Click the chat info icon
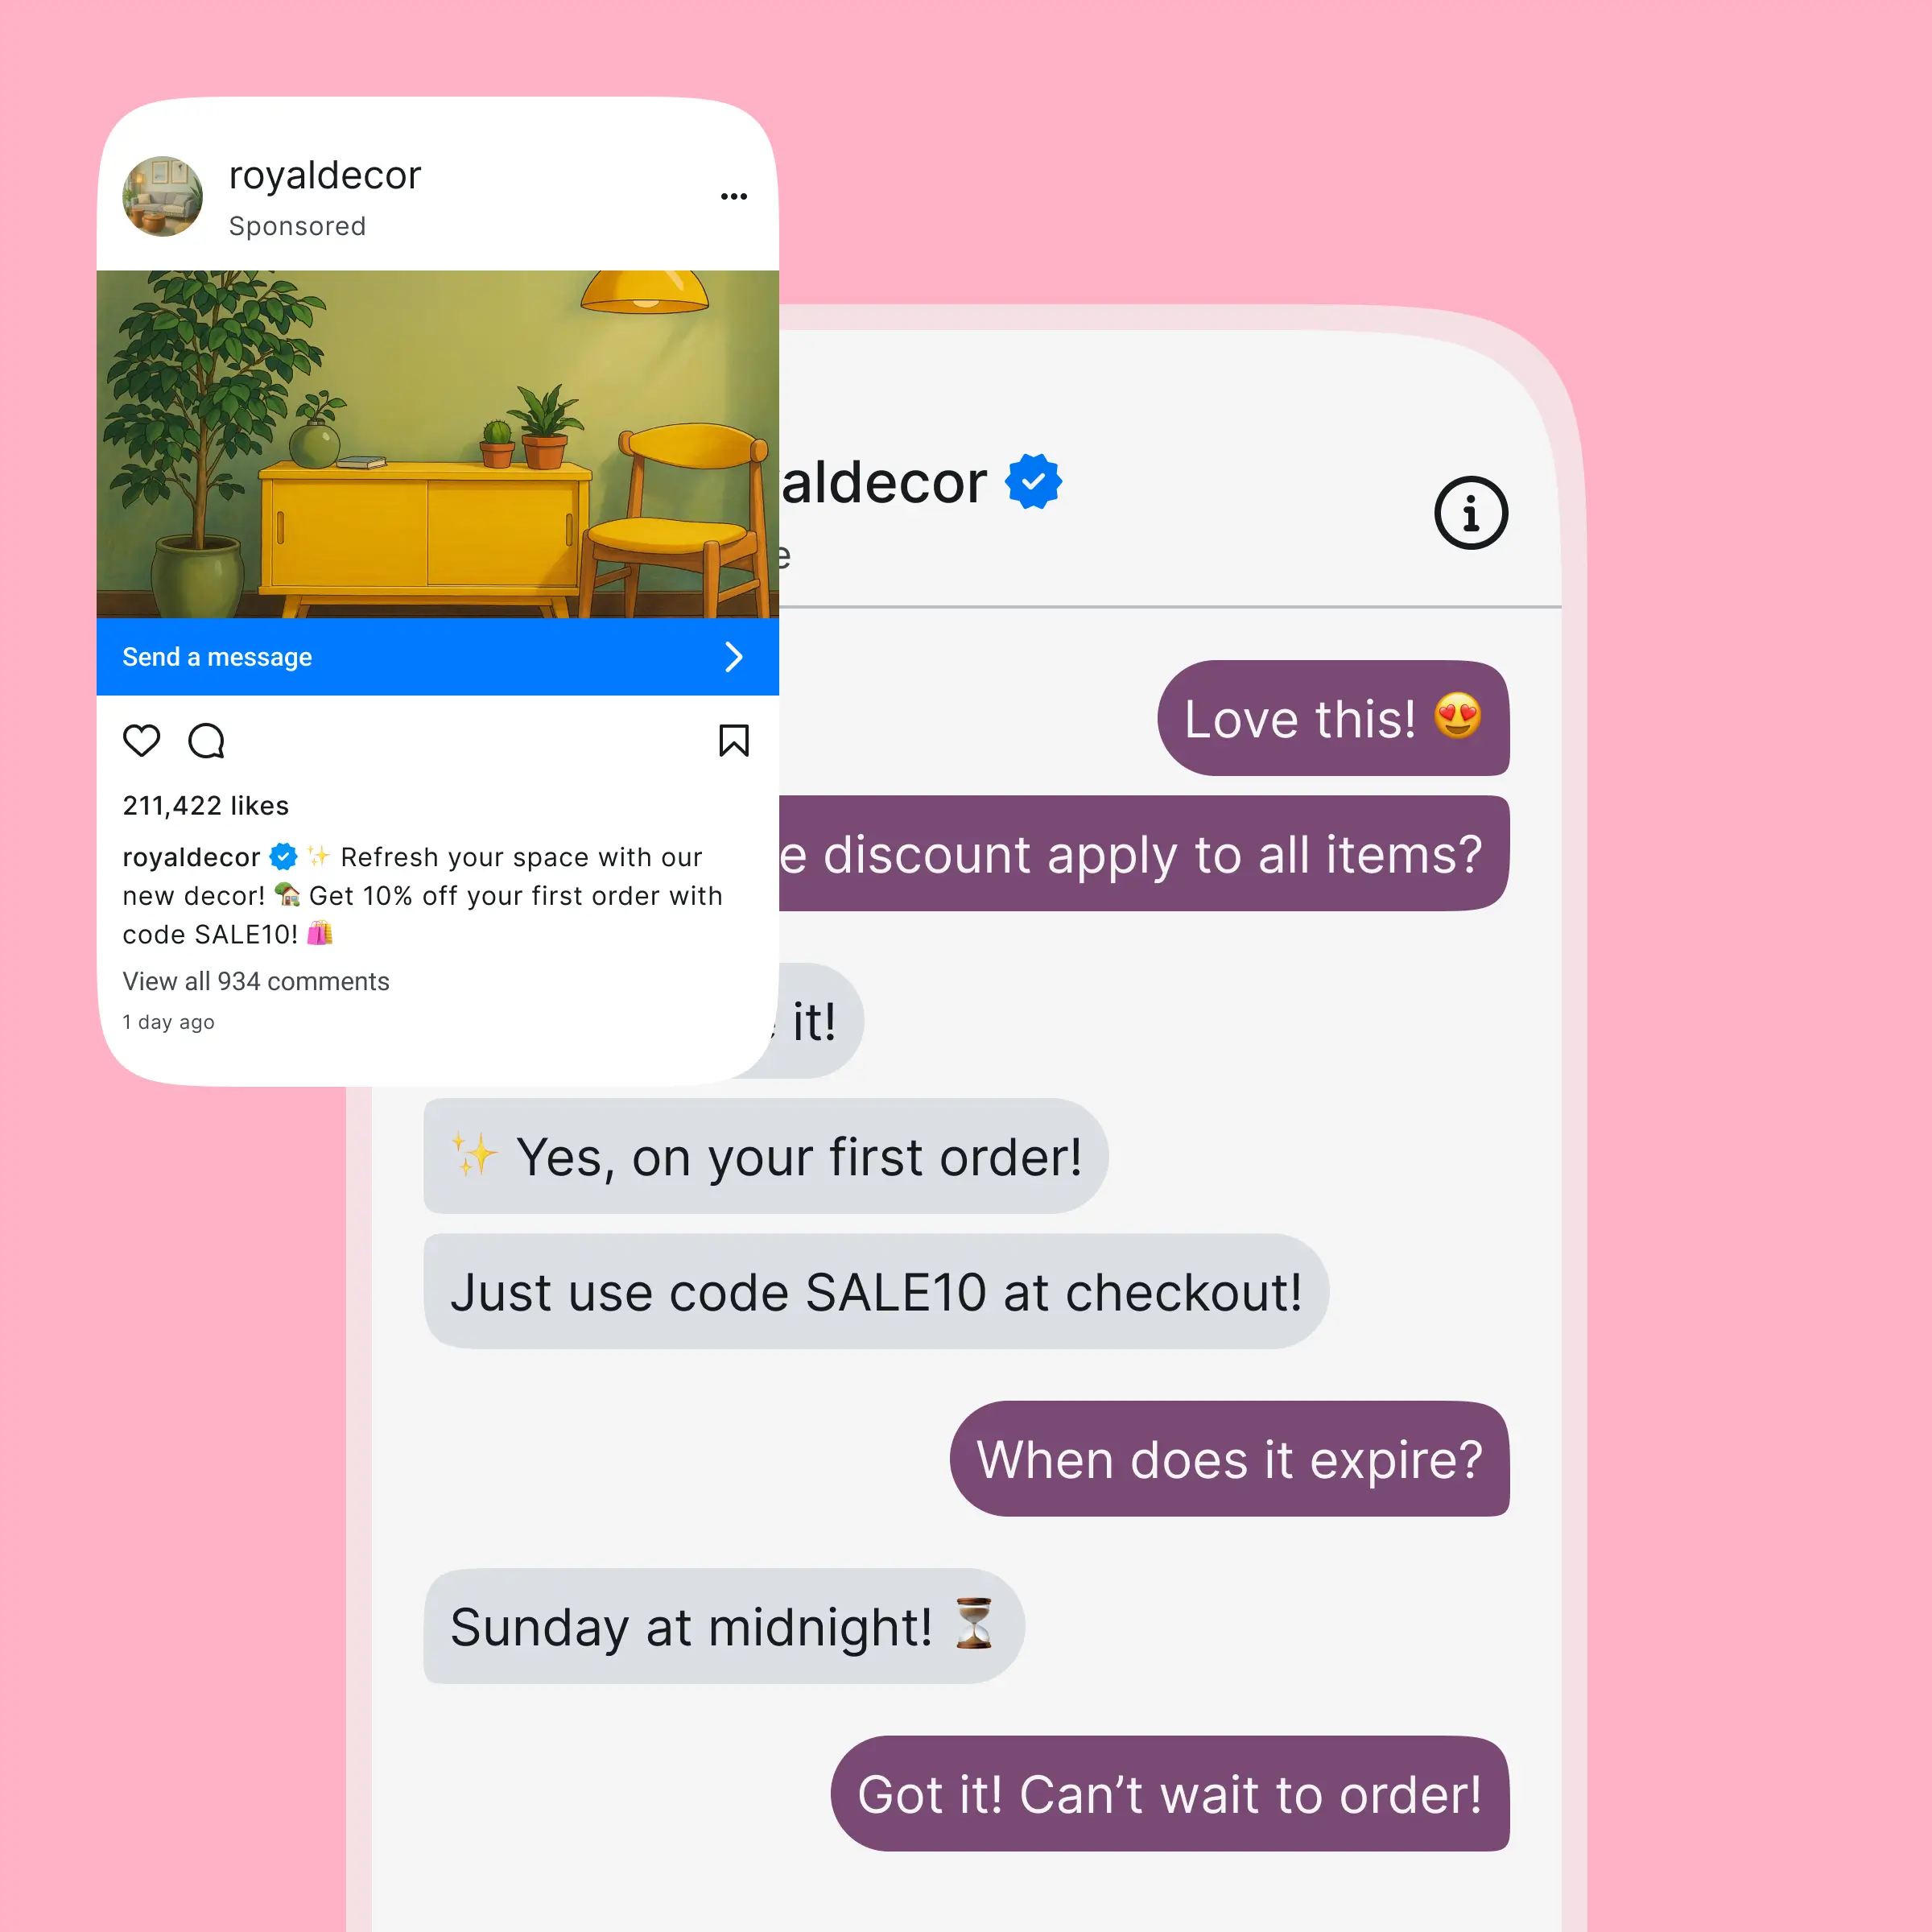This screenshot has width=1932, height=1932. [1471, 513]
